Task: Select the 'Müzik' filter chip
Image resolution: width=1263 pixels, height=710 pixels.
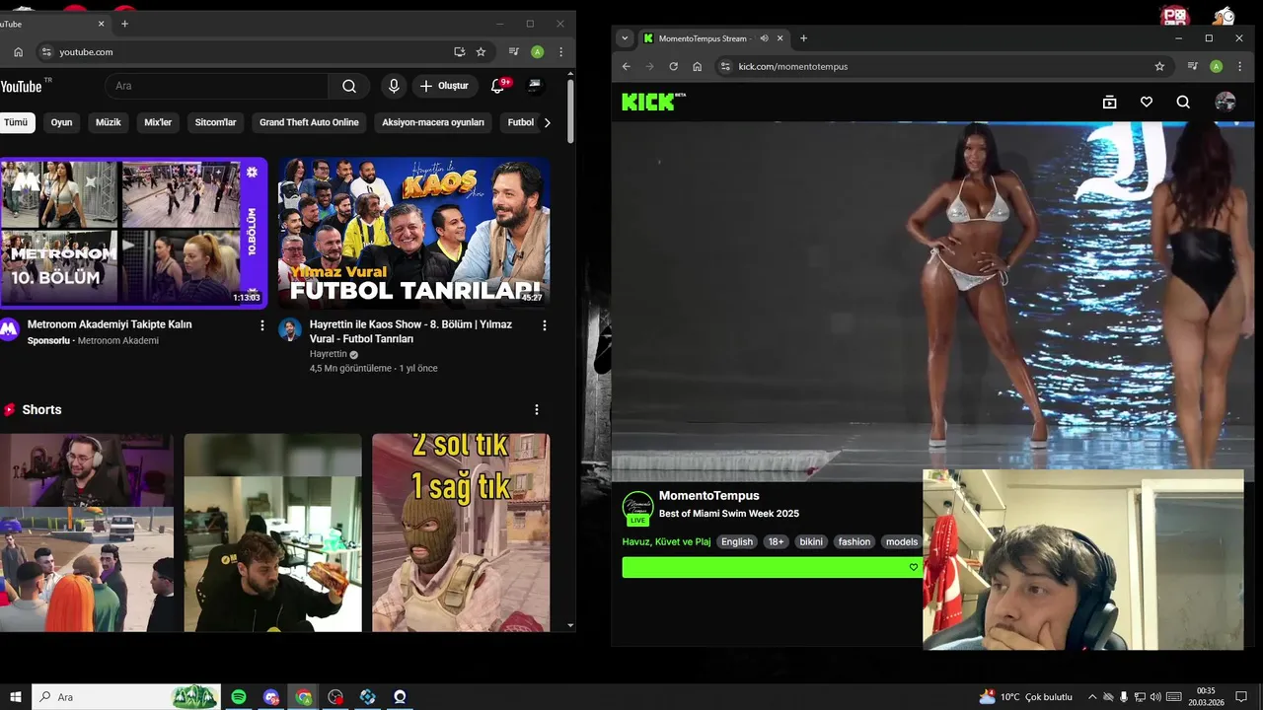Action: click(109, 122)
